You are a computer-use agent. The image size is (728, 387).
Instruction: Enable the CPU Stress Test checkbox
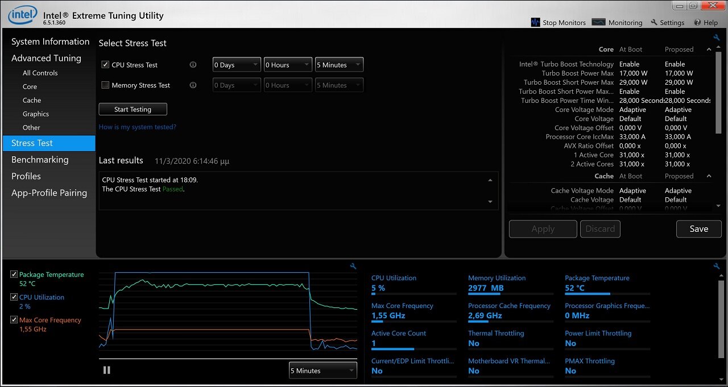click(x=105, y=65)
